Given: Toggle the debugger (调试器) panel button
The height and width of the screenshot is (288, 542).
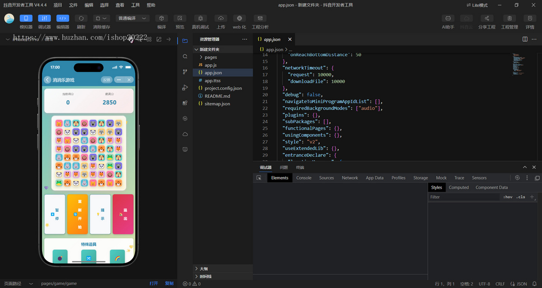Looking at the screenshot, I should pos(44,19).
